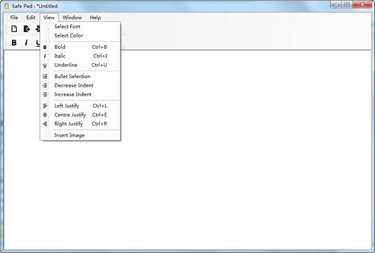This screenshot has width=375, height=253.
Task: Select the Italic Ctrl+I menu item
Action: [81, 56]
